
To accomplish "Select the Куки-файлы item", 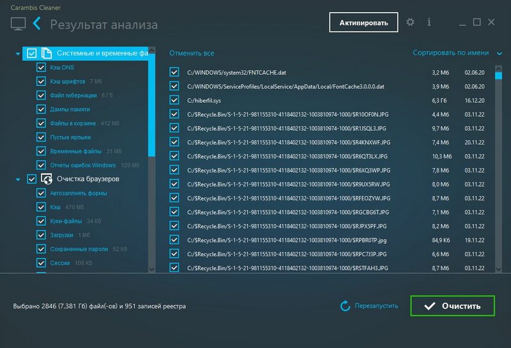I will click(66, 221).
